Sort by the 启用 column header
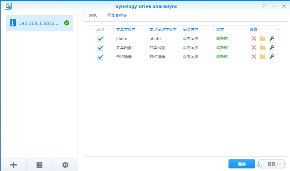The image size is (290, 171). 100,30
